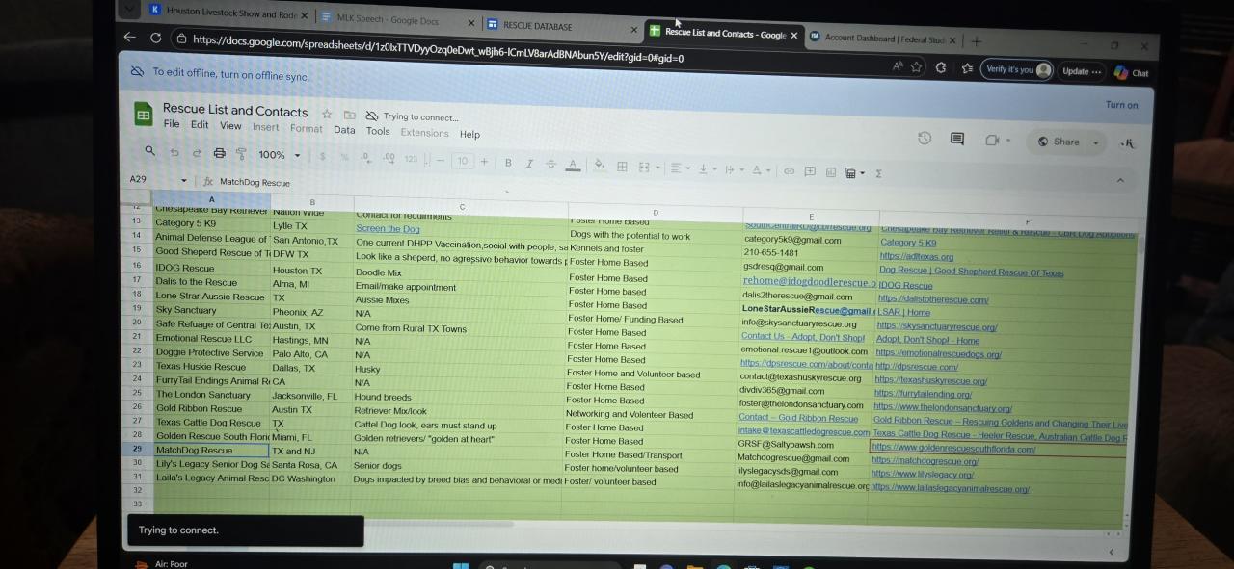
Task: Click the insert chart icon
Action: point(829,172)
